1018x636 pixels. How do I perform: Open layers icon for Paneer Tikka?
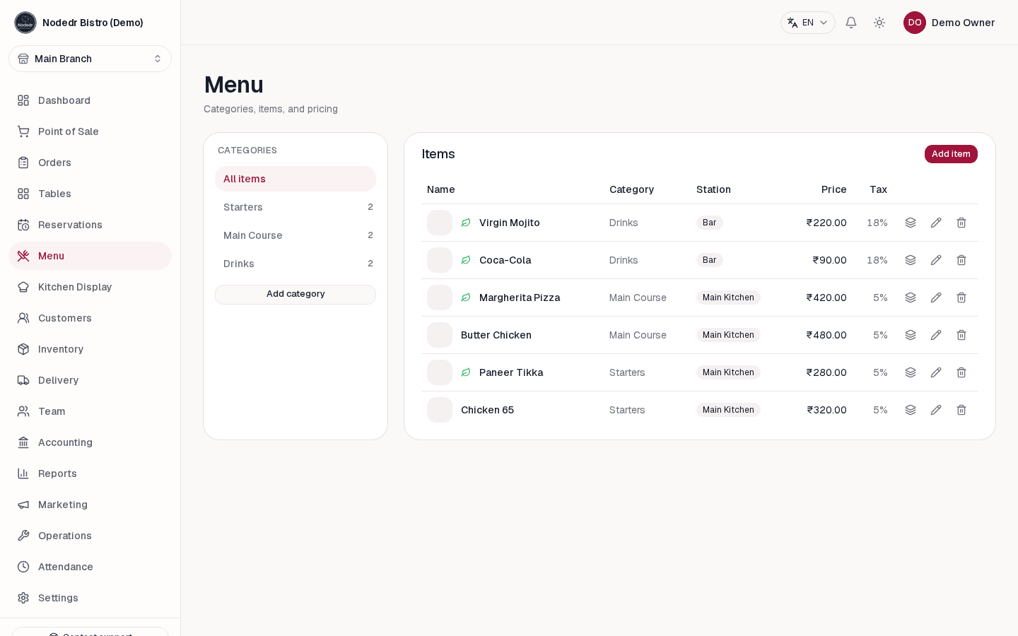[911, 372]
